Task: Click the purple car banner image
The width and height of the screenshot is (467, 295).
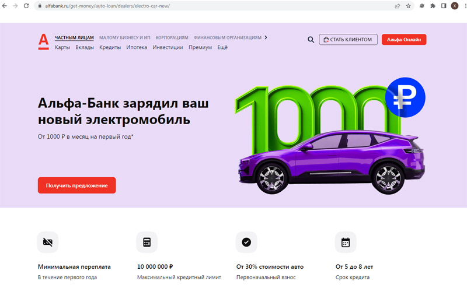Action: [x=332, y=162]
